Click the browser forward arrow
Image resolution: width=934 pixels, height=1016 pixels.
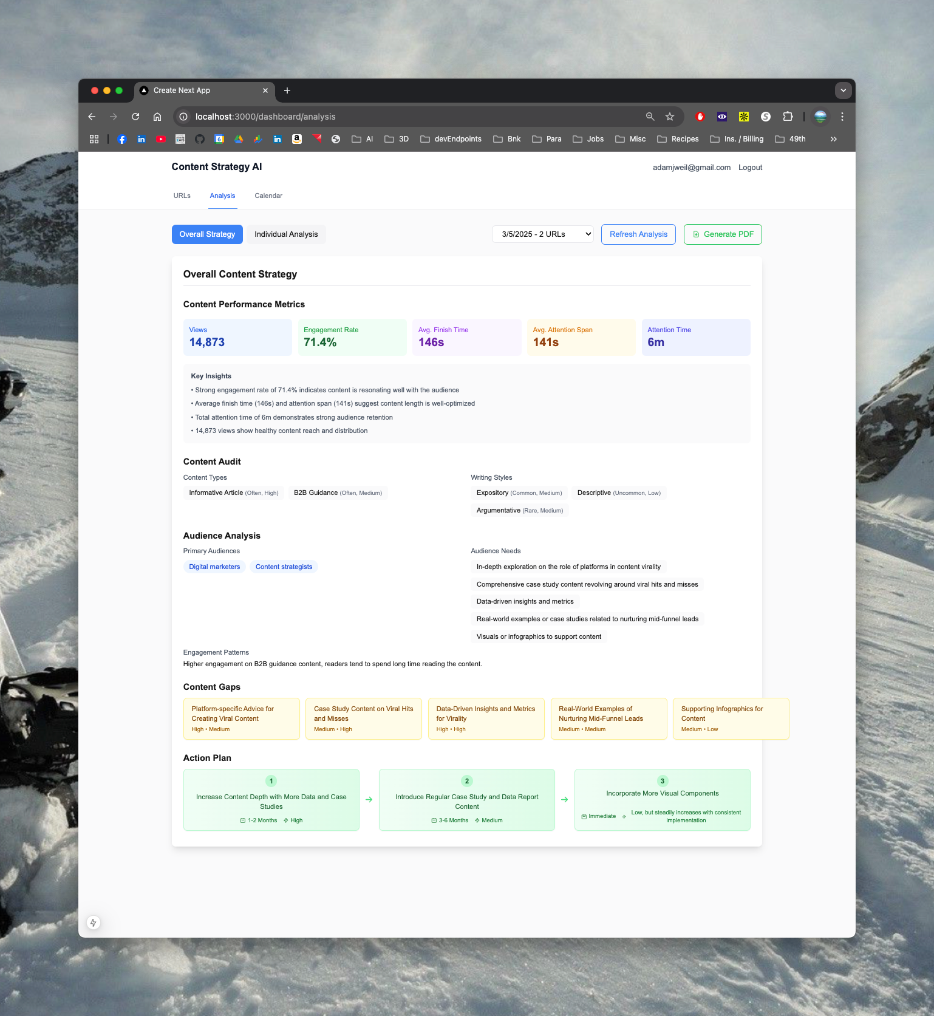114,117
